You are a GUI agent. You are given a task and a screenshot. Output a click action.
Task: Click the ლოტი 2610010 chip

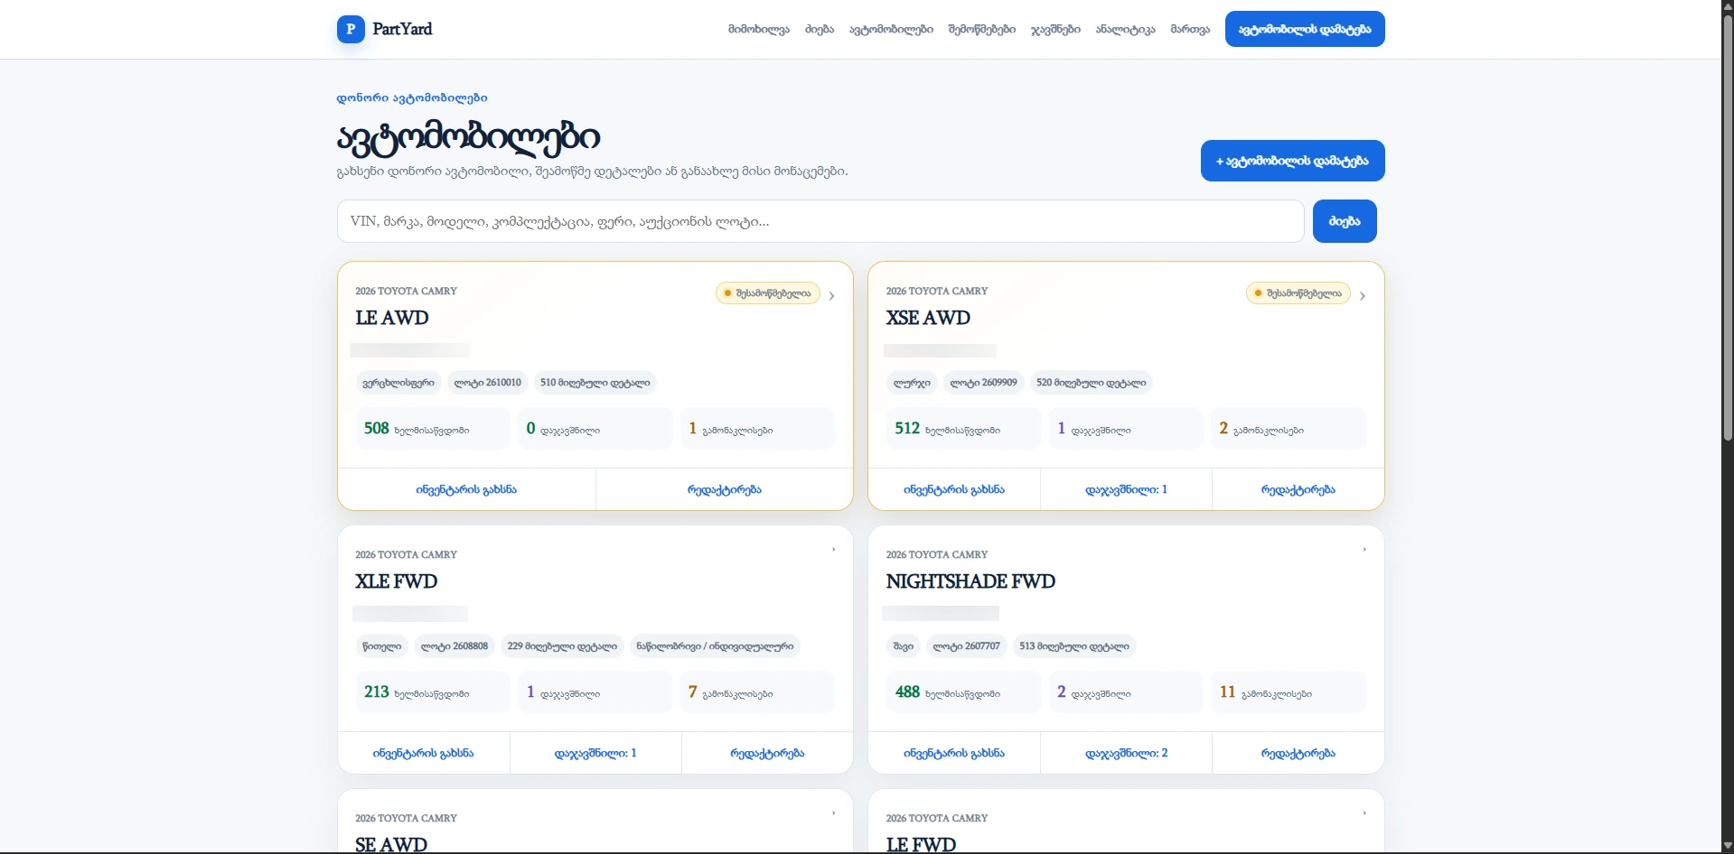click(x=488, y=383)
